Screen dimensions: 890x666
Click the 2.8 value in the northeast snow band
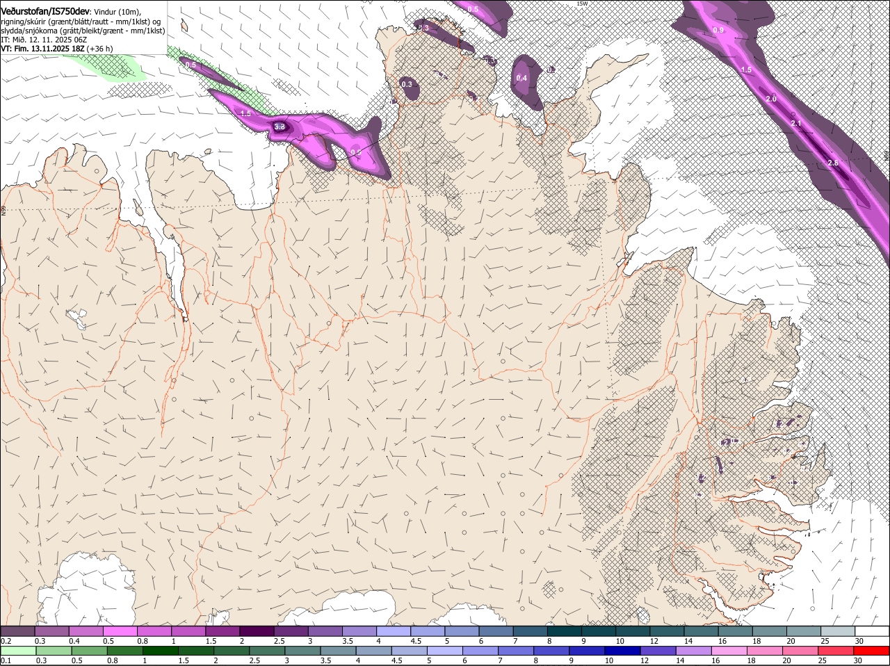833,163
